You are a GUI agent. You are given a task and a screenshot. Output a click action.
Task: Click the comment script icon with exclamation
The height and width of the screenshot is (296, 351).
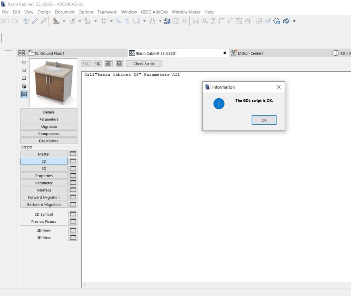86,63
